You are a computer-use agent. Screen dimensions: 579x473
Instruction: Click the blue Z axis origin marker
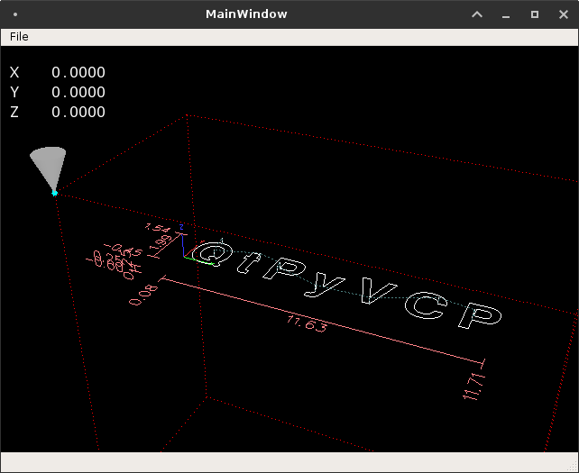(x=182, y=241)
